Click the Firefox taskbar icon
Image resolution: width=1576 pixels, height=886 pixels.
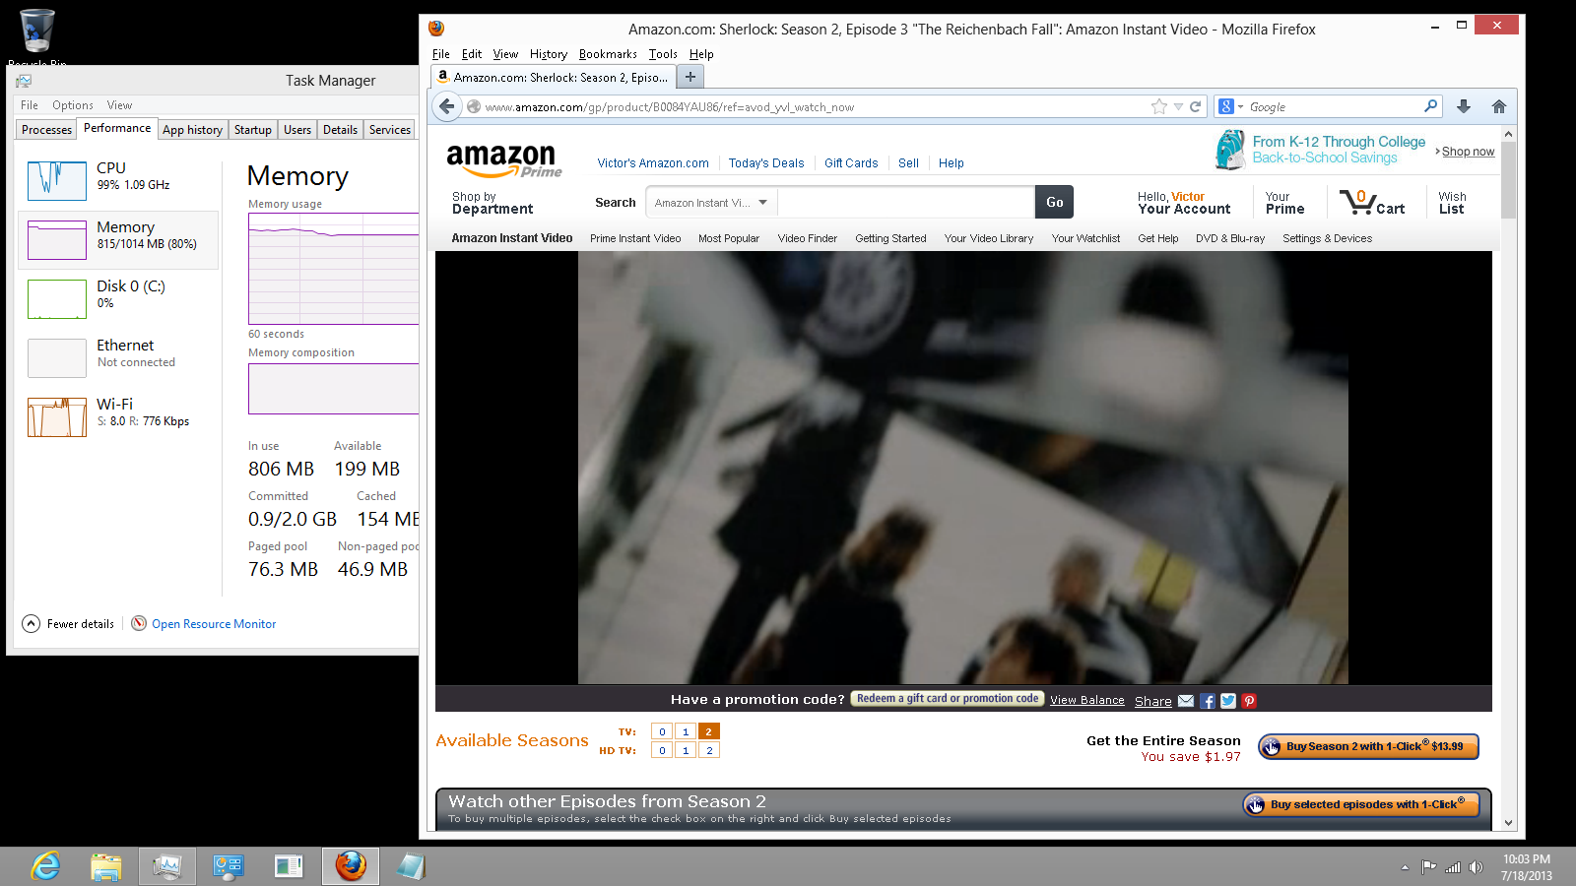click(351, 866)
